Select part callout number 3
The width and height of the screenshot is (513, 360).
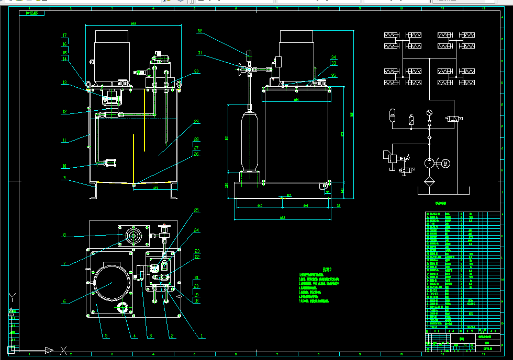(151, 335)
